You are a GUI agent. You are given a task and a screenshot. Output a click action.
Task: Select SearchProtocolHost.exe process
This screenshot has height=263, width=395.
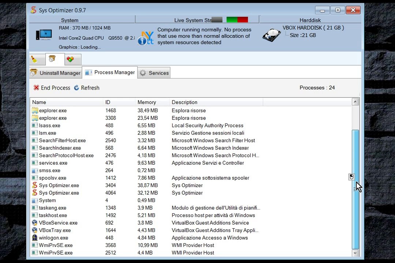click(191, 155)
